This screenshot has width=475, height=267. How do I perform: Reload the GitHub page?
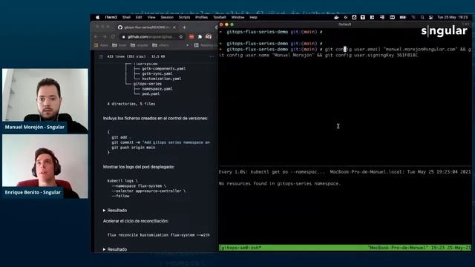(113, 36)
